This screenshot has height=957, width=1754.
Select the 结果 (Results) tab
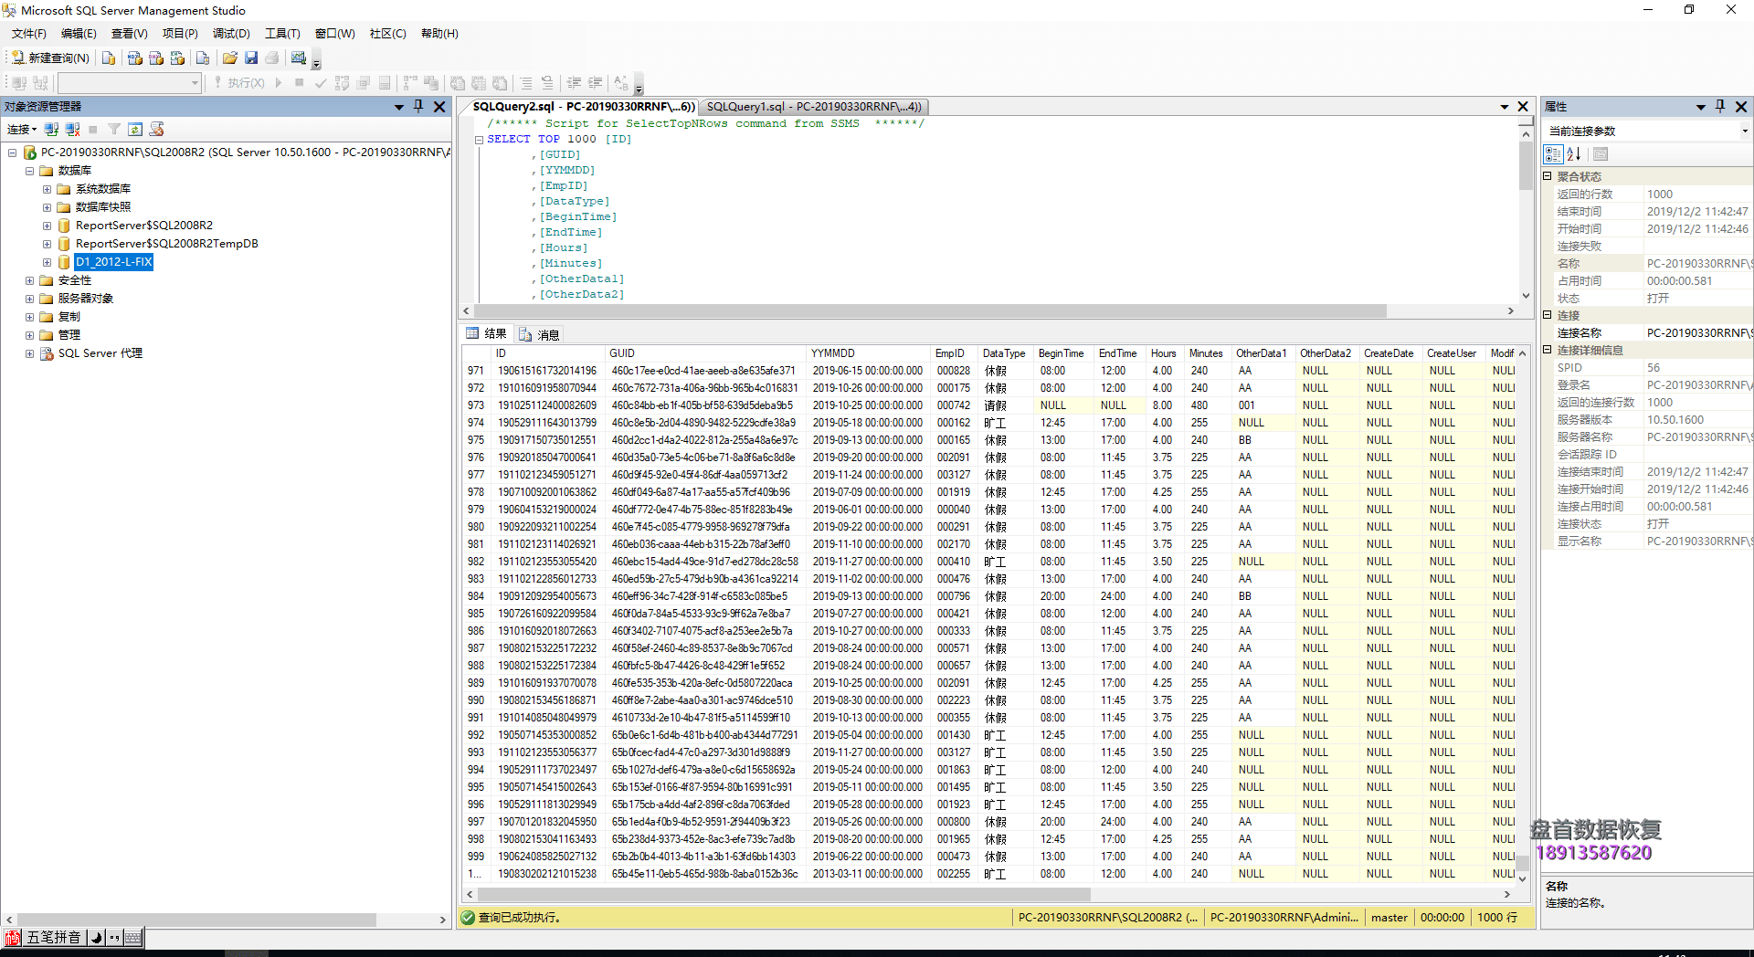point(487,334)
